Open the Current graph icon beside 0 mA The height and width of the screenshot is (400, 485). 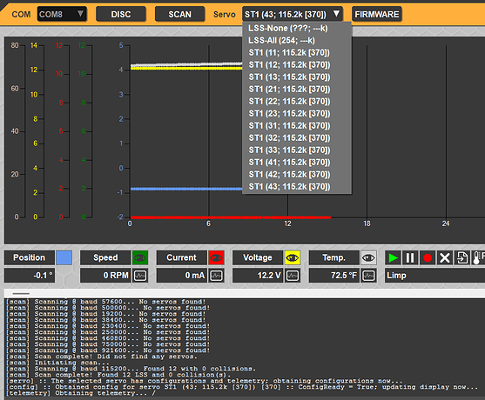pyautogui.click(x=216, y=276)
